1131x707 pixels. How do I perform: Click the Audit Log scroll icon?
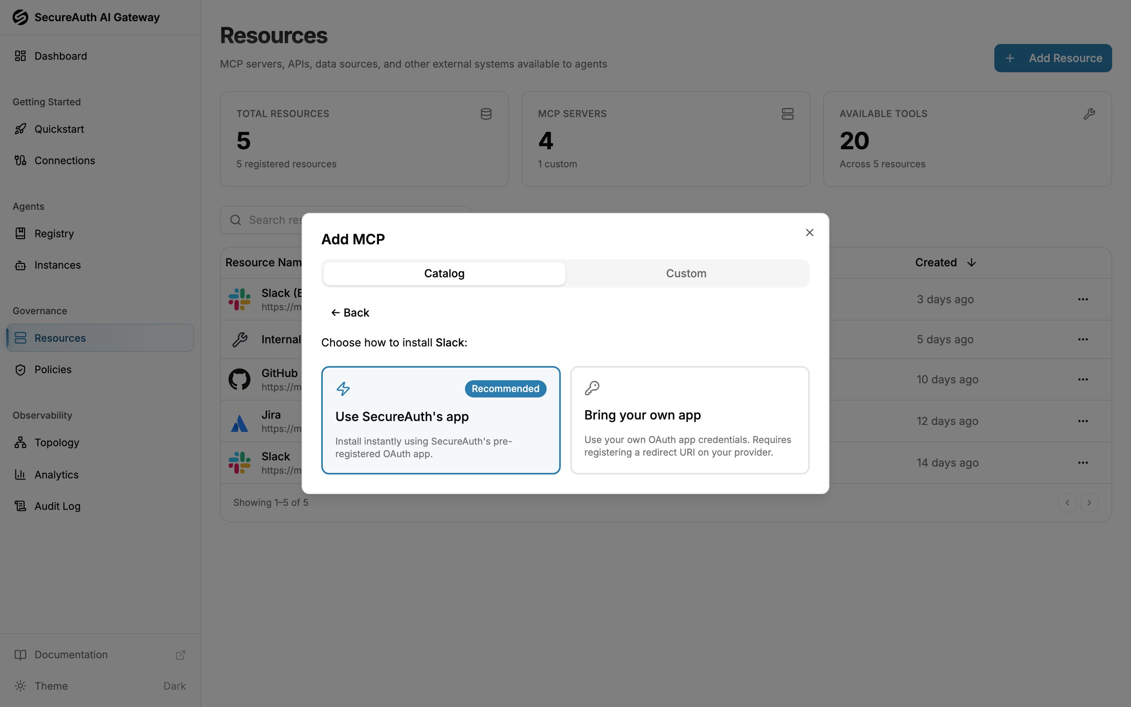coord(20,506)
